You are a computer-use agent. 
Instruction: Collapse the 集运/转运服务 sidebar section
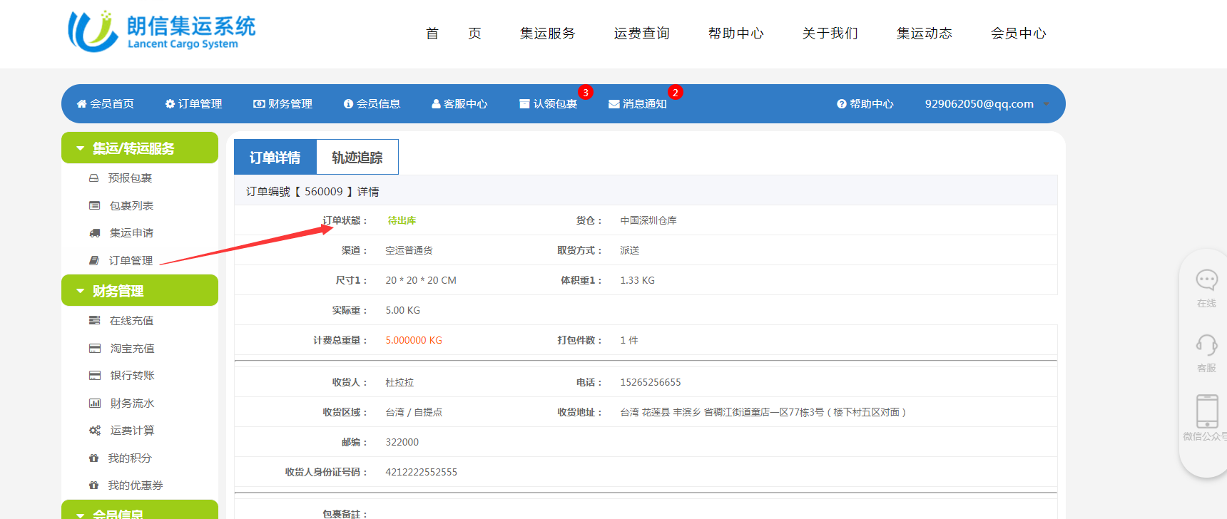(81, 148)
